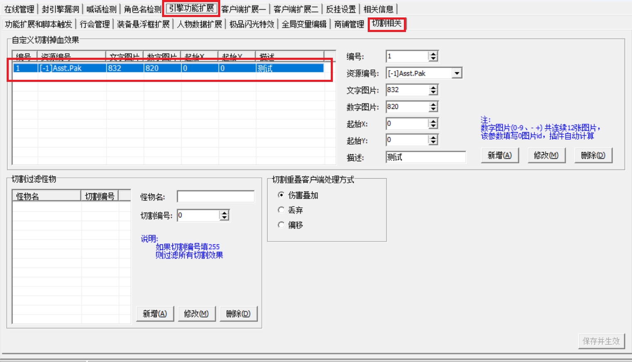Increase the 编号 spinner value
The height and width of the screenshot is (362, 632).
pos(433,54)
